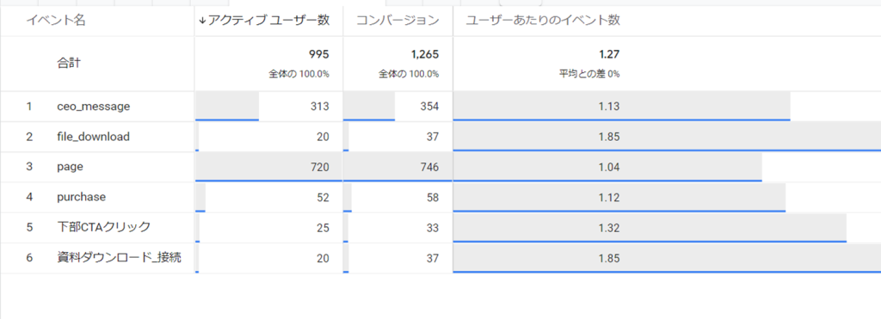Sort by ユーザーあたりのイベント数 column header
Screen dimensions: 881x319
543,21
